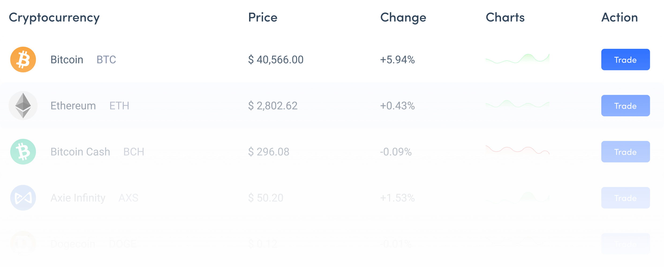The height and width of the screenshot is (270, 664).
Task: Open the Bitcoin green sparkline chart
Action: [x=518, y=59]
